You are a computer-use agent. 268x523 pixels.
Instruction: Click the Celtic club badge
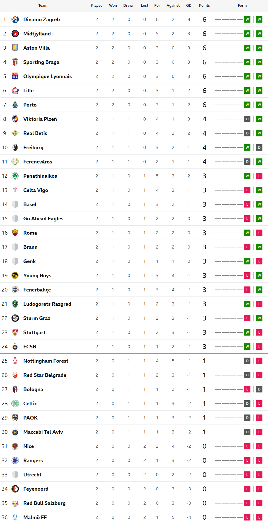coord(15,404)
